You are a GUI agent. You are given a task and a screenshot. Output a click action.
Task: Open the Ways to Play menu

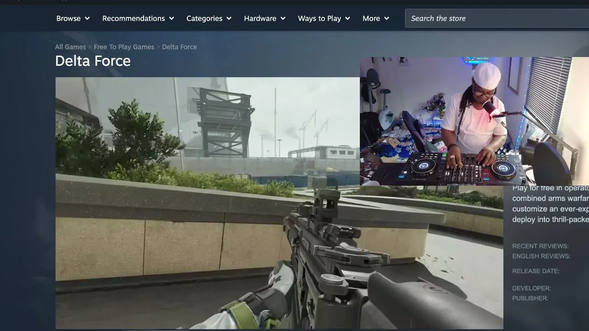point(324,18)
